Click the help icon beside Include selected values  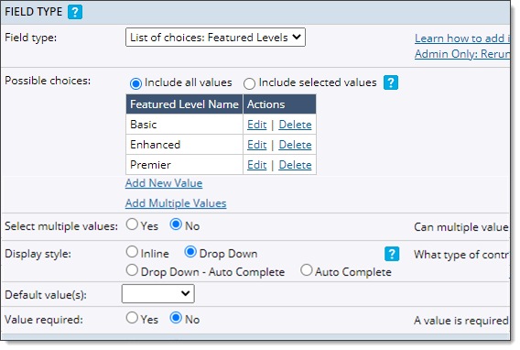[x=391, y=82]
